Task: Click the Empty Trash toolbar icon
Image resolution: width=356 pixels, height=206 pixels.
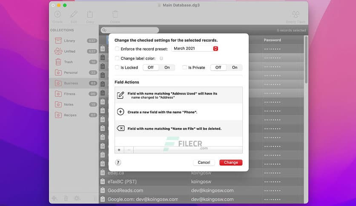Action: [x=296, y=15]
